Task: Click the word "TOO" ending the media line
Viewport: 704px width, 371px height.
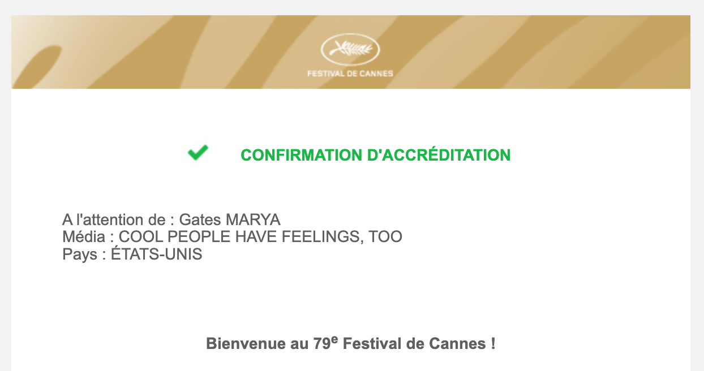Action: point(385,236)
